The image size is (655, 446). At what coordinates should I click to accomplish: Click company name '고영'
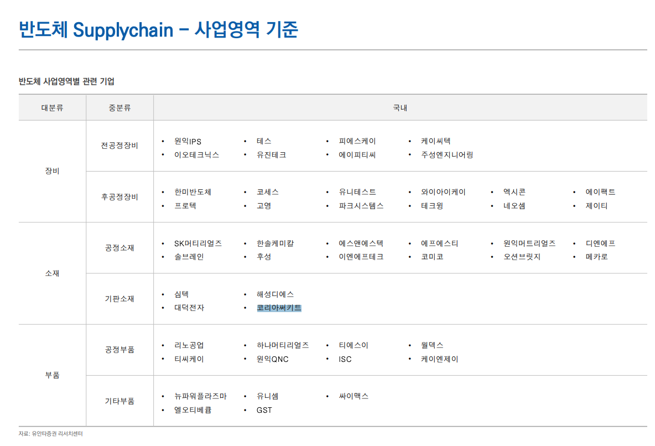click(264, 206)
